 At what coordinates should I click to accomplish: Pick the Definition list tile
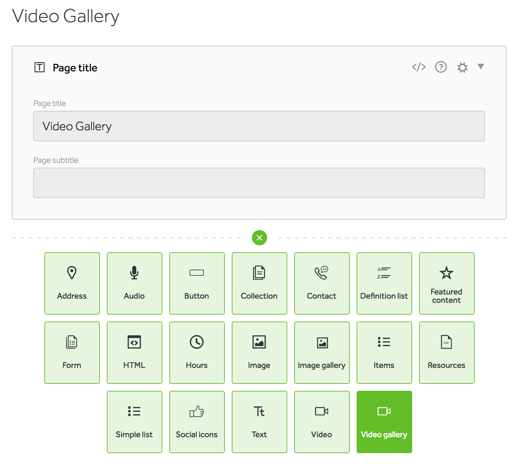(384, 283)
